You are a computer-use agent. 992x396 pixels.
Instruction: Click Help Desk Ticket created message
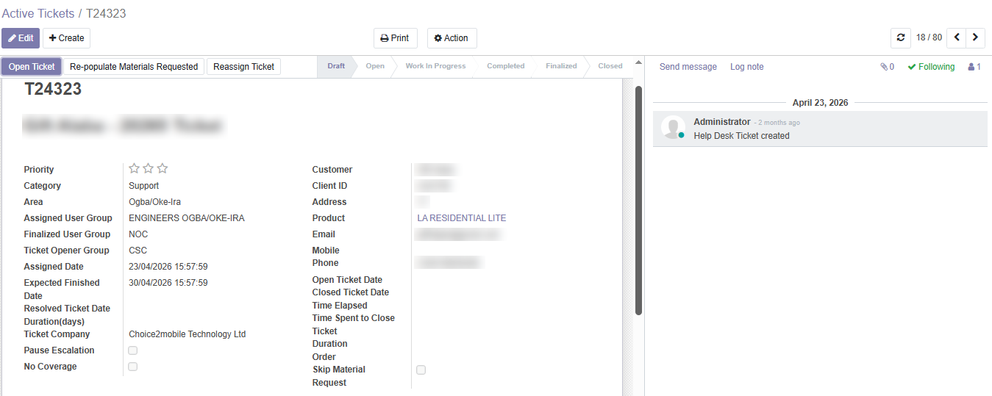(x=741, y=136)
